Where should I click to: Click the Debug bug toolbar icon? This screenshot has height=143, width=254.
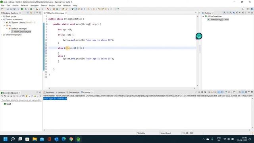coord(25,9)
